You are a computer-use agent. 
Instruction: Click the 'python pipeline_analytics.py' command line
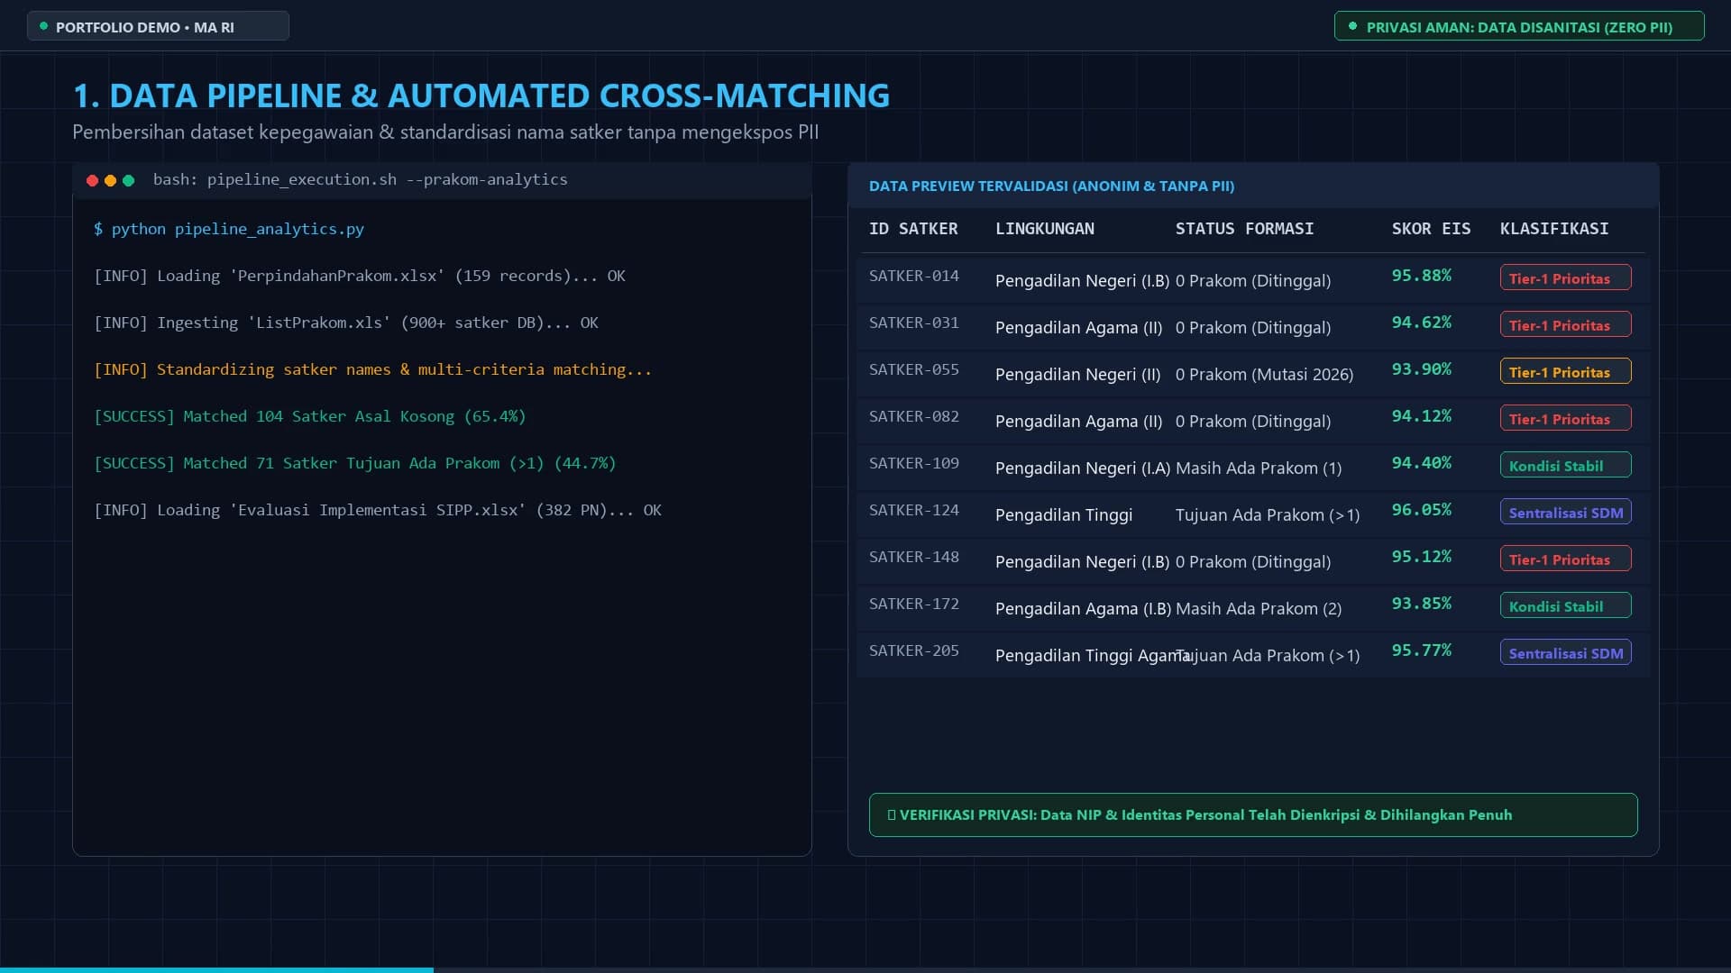(x=229, y=229)
